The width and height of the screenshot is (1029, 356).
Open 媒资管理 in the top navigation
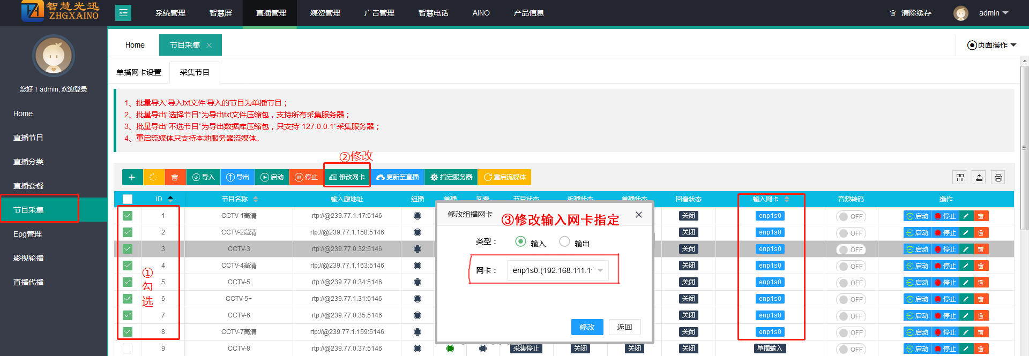click(325, 13)
